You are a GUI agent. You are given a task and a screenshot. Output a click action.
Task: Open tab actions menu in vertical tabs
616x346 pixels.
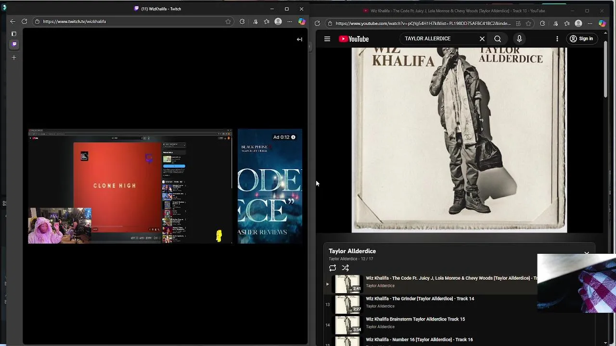click(x=14, y=34)
